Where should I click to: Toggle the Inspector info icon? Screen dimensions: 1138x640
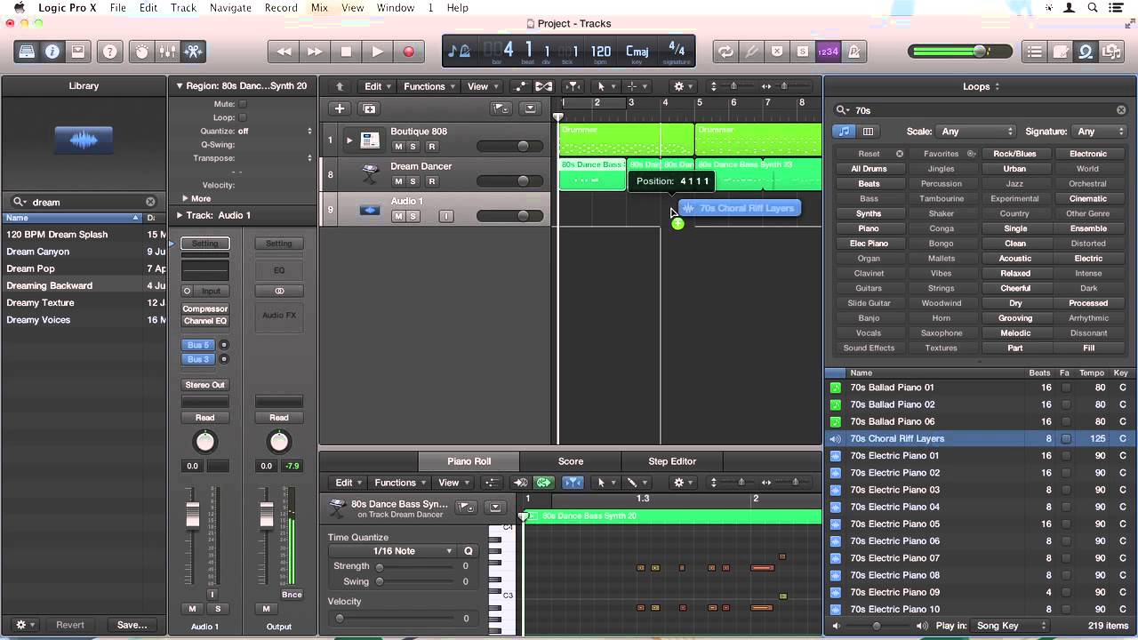coord(52,52)
